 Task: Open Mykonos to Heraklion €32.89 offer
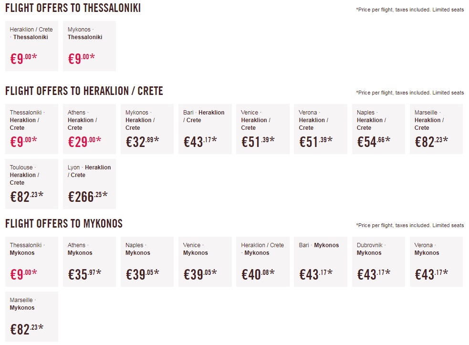tap(147, 129)
